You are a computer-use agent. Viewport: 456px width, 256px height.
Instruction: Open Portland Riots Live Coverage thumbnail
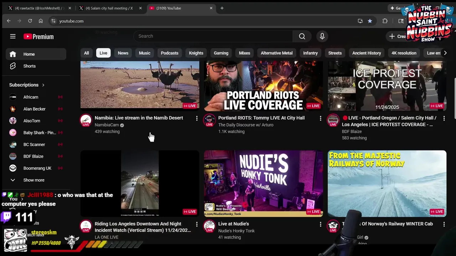pos(263,86)
